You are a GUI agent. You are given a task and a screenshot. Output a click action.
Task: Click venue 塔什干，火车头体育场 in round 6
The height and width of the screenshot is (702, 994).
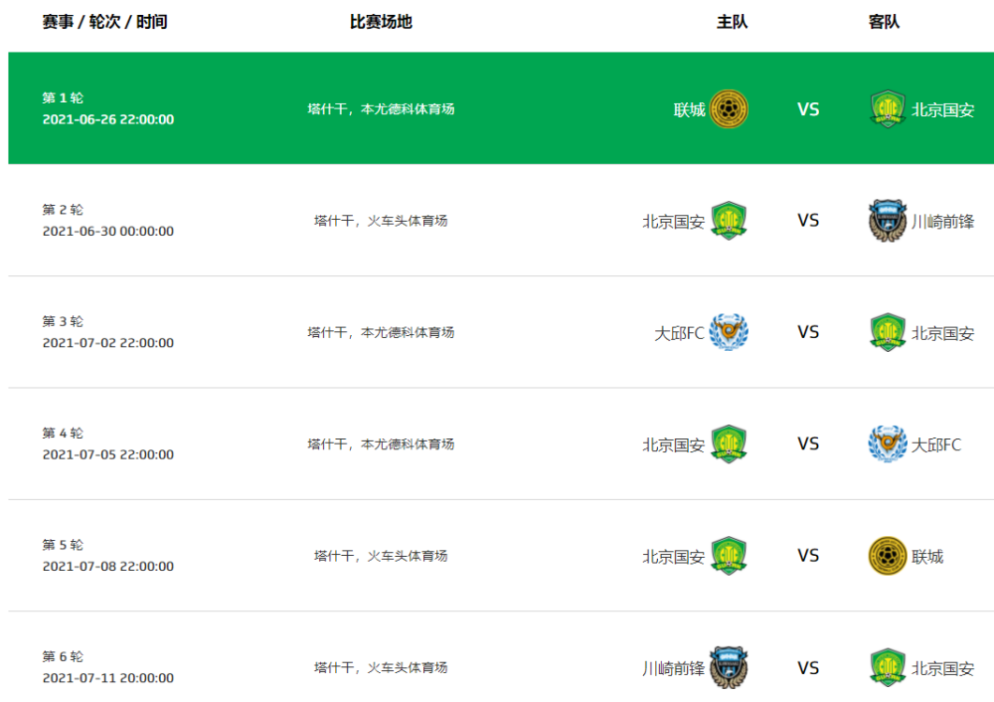click(381, 667)
